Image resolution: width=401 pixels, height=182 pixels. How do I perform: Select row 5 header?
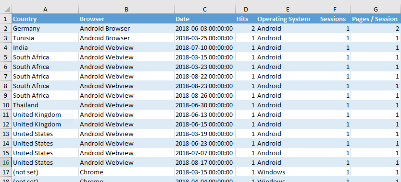6,57
